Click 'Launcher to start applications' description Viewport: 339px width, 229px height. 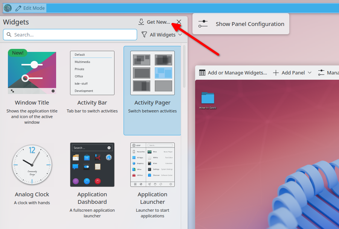click(x=153, y=213)
